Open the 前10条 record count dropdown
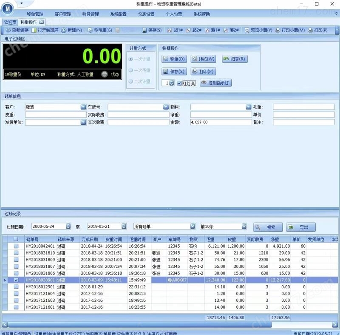The width and height of the screenshot is (340, 335). [x=244, y=226]
